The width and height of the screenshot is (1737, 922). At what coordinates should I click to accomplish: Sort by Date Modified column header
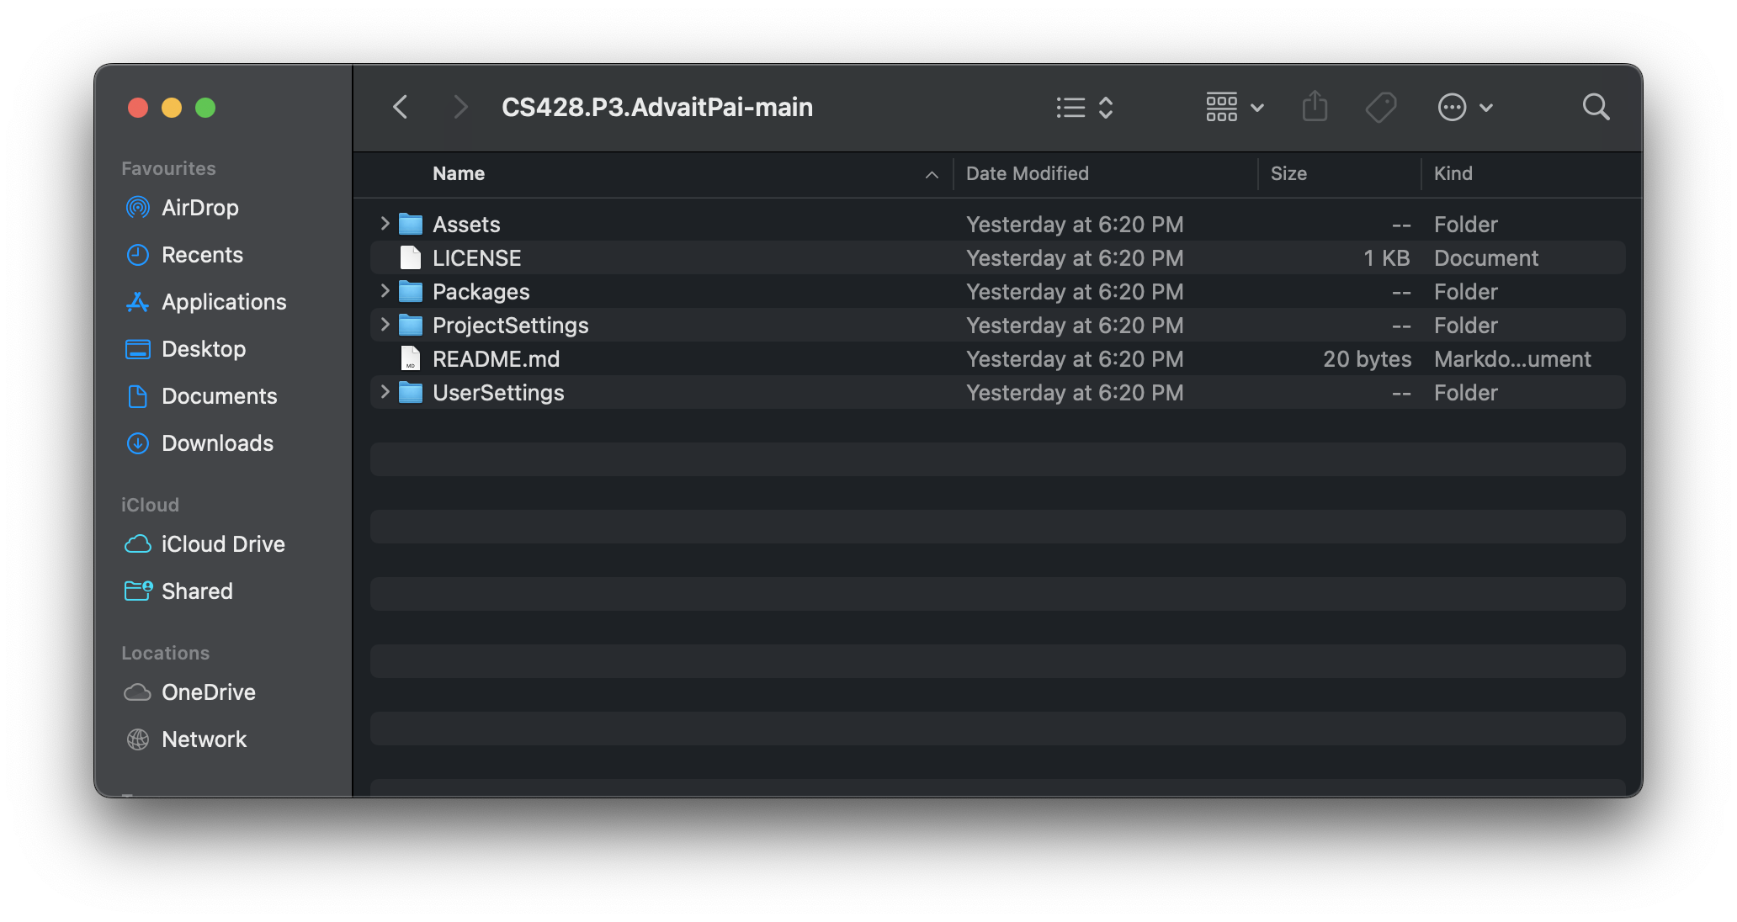tap(1027, 173)
